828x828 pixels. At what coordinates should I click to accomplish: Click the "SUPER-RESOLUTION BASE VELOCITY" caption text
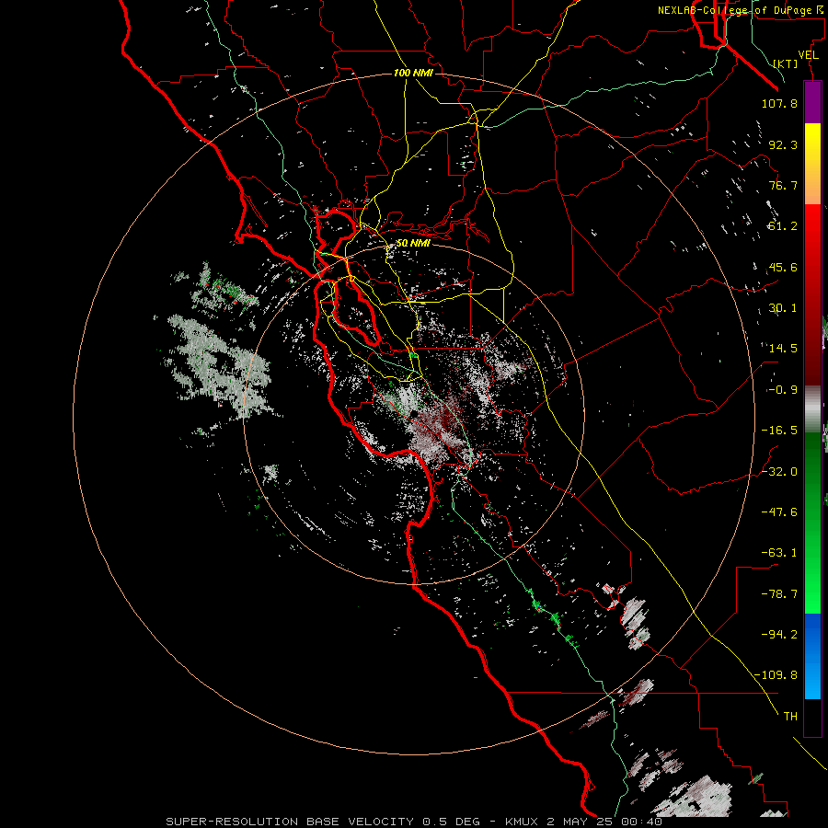coord(290,822)
